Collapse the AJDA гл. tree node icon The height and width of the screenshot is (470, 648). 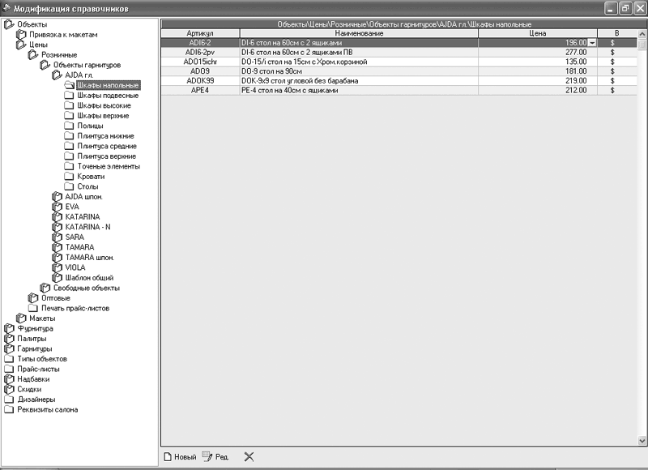point(57,75)
